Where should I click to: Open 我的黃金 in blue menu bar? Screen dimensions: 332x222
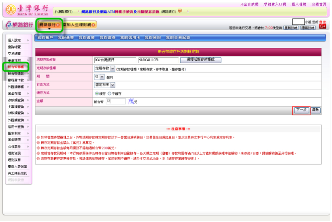click(x=87, y=38)
